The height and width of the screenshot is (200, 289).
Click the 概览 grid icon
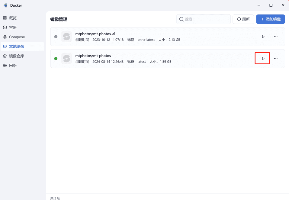[5, 18]
